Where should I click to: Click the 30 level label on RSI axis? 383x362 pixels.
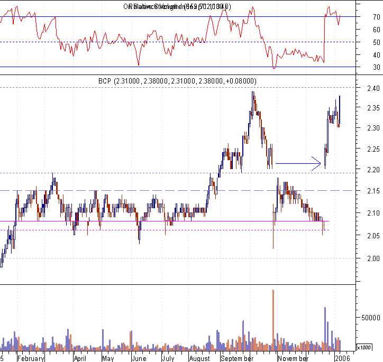pyautogui.click(x=377, y=67)
